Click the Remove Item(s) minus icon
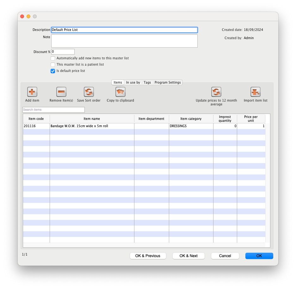 click(x=61, y=92)
